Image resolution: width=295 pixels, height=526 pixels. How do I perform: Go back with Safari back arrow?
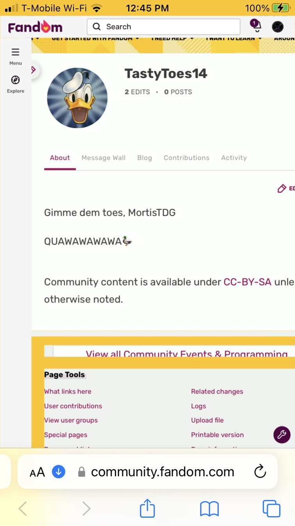[x=23, y=509]
